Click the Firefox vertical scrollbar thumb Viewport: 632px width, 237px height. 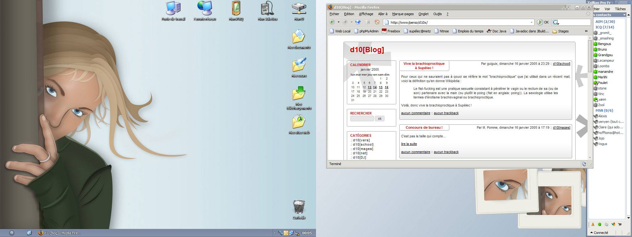point(590,56)
